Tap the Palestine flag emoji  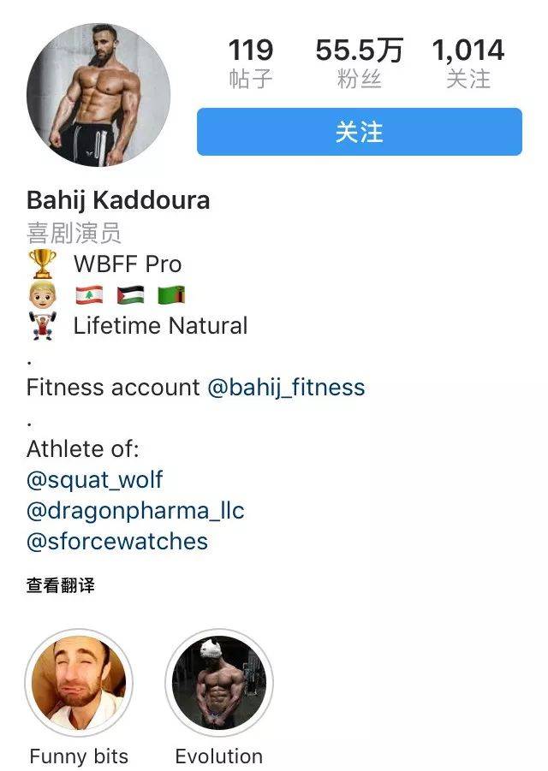coord(130,295)
